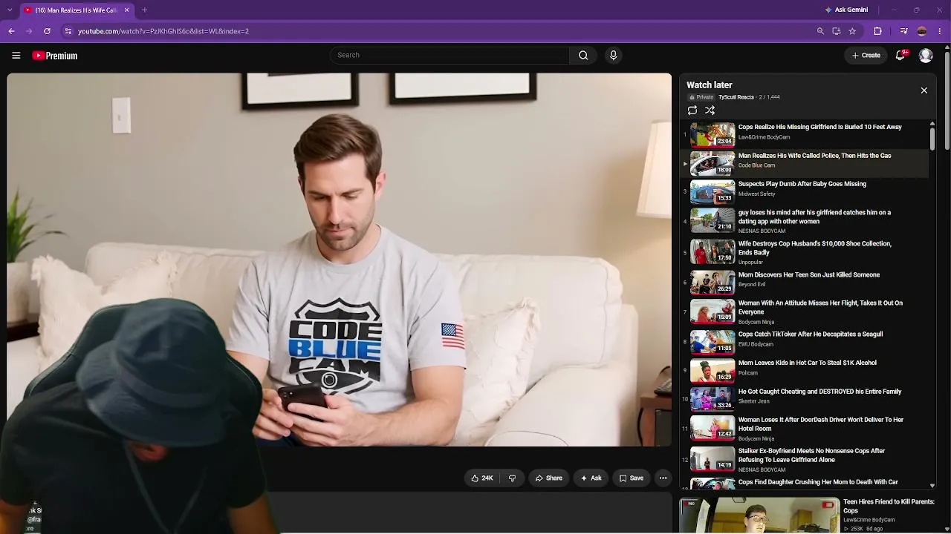Reload the page
This screenshot has width=951, height=534.
tap(47, 31)
